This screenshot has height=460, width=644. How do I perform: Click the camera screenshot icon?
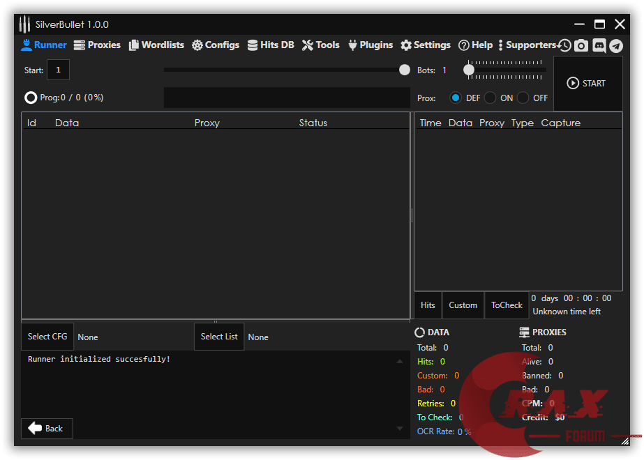coord(581,45)
